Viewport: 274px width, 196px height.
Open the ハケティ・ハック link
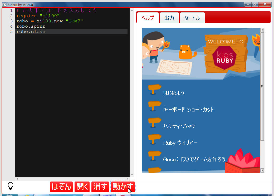point(179,126)
